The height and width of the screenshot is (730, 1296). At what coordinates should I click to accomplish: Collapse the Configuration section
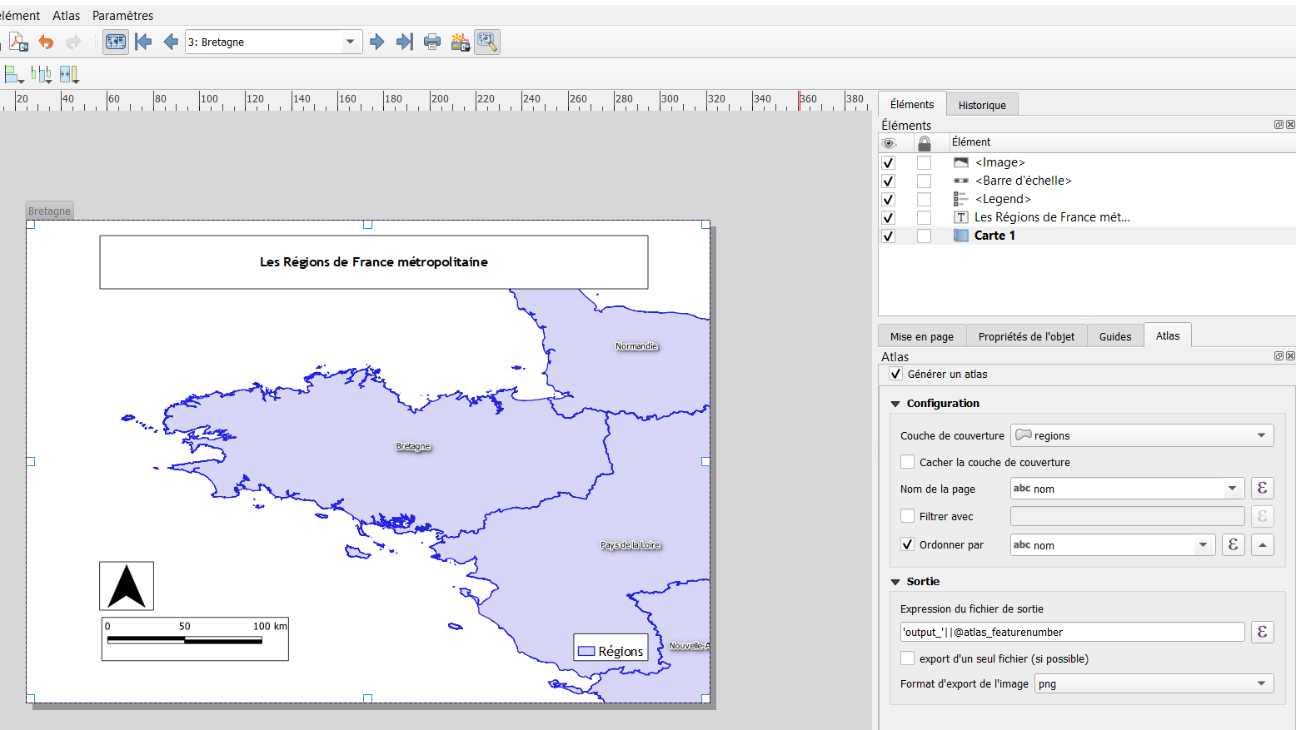coord(896,404)
